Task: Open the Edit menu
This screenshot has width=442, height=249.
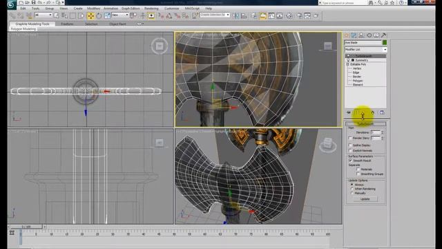Action: click(x=23, y=8)
